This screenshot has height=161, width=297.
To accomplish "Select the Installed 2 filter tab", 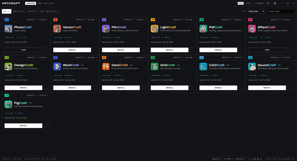I will [x=19, y=11].
